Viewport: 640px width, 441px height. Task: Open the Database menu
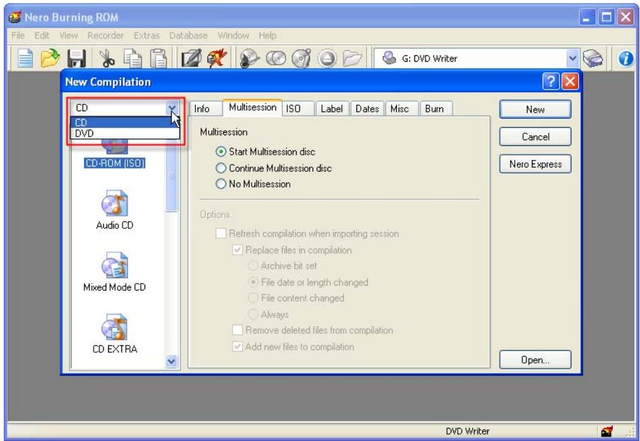[188, 35]
